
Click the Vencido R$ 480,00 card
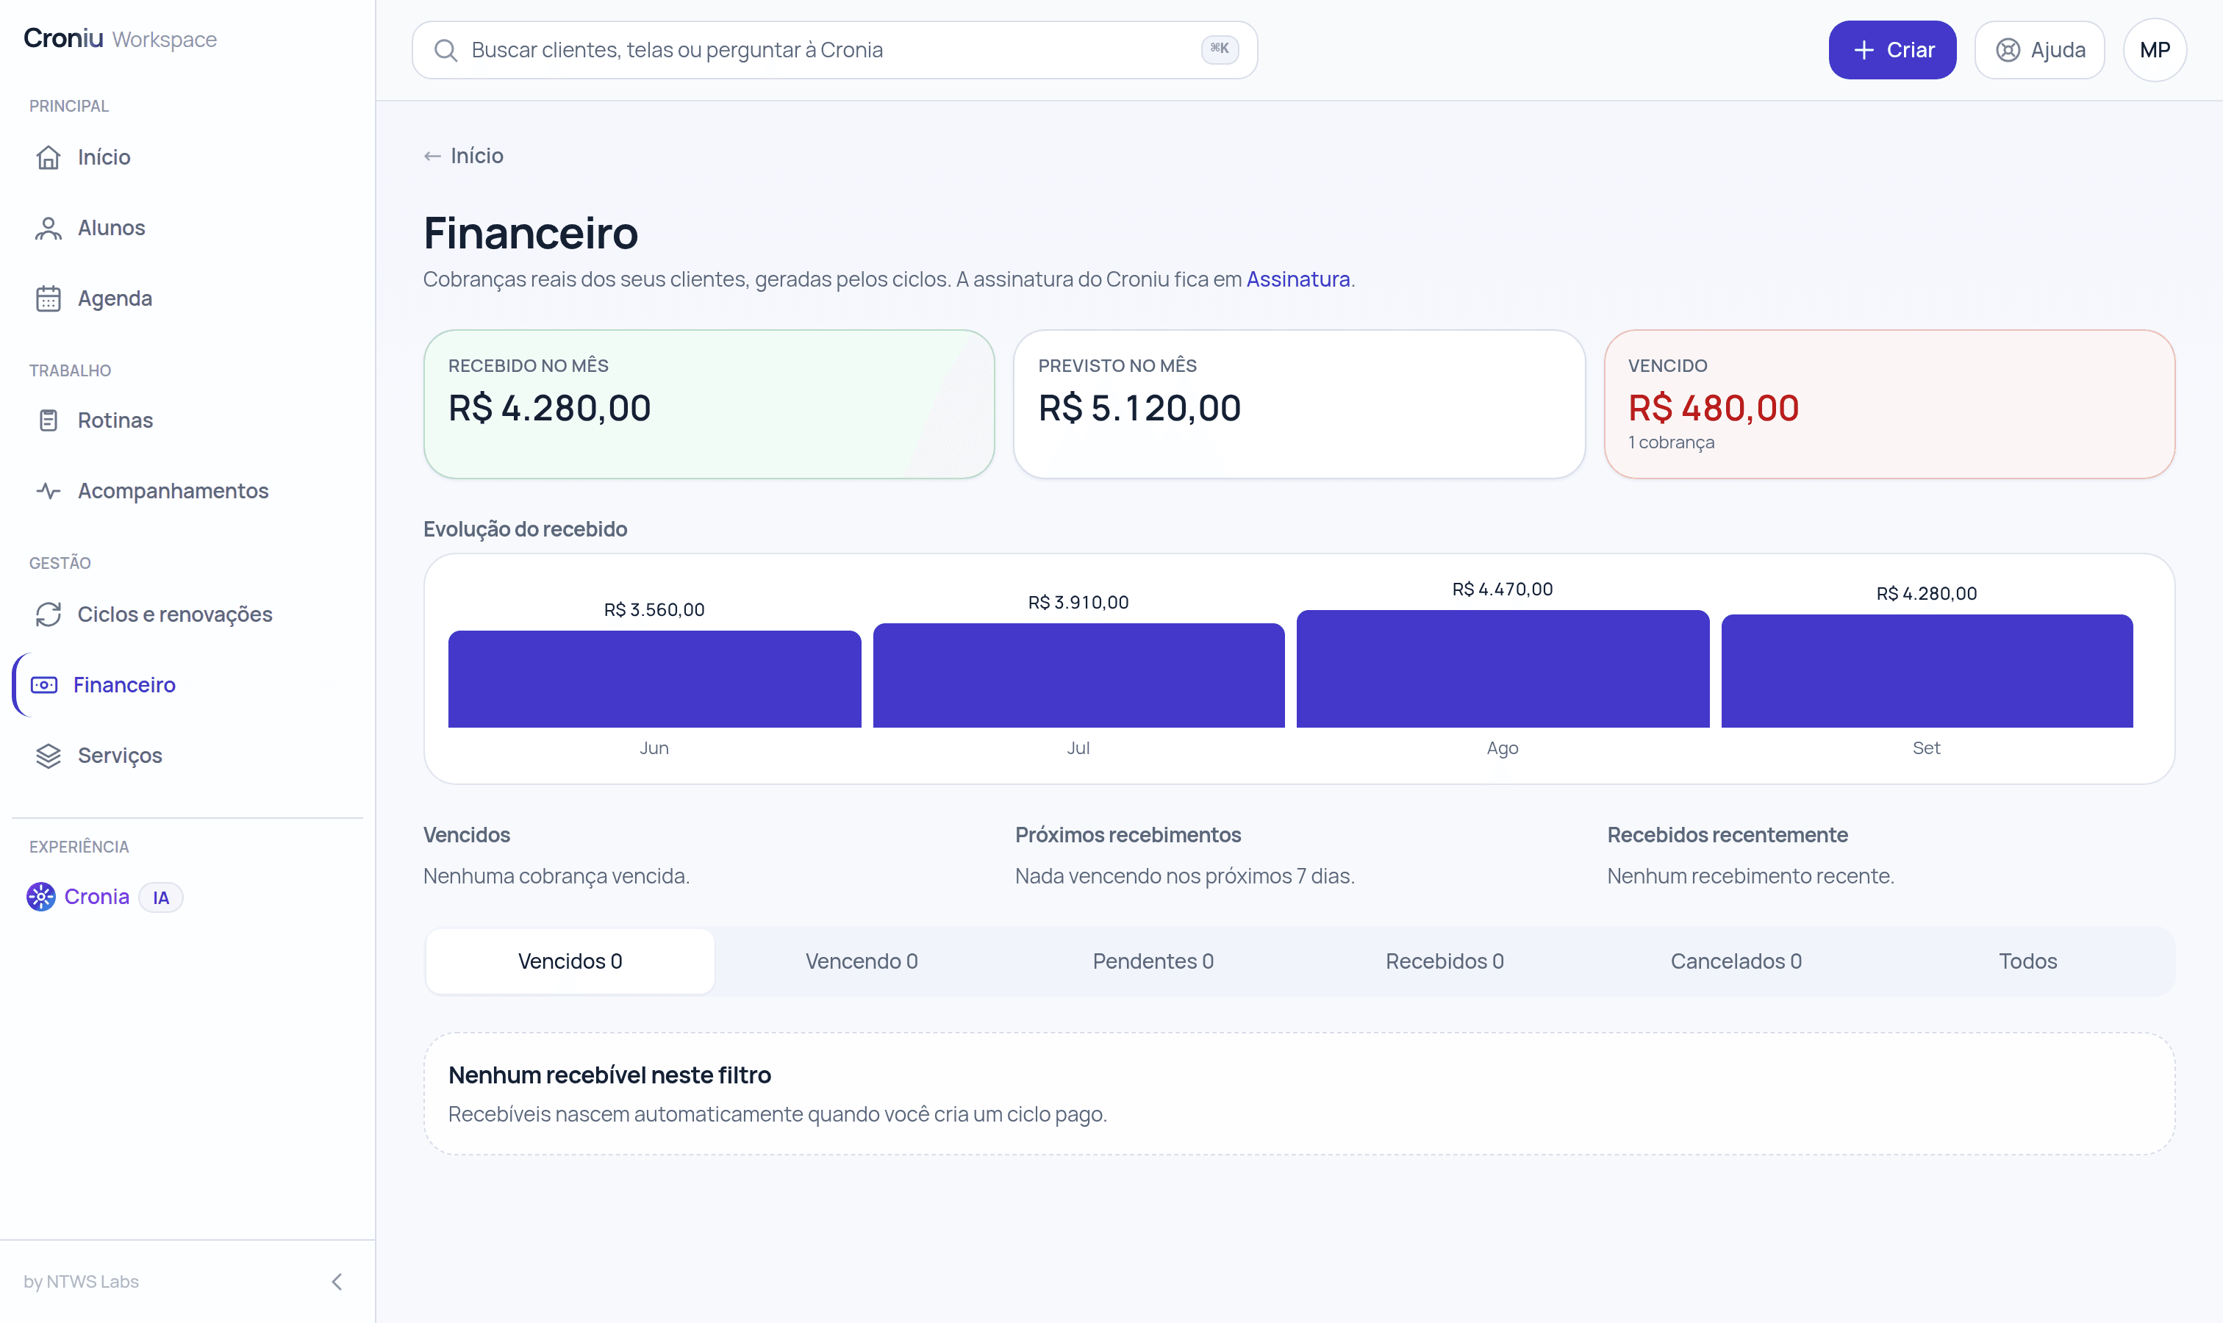[1889, 405]
